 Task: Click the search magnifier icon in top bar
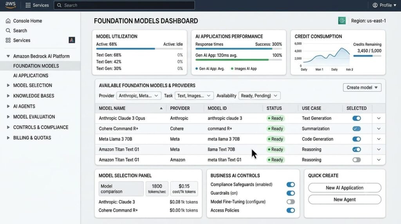tap(60, 5)
